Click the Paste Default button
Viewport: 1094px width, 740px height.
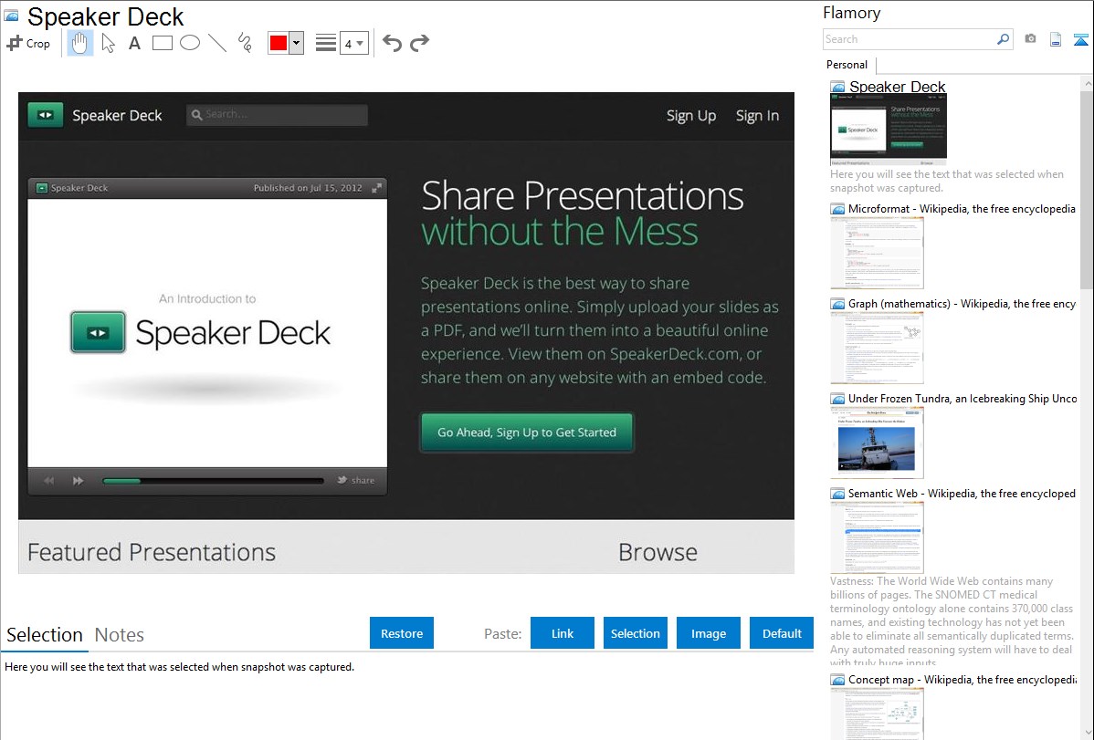782,633
